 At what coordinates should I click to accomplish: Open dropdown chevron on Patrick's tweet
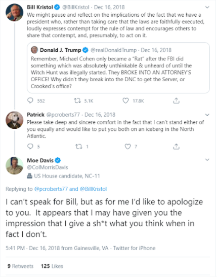(207, 115)
